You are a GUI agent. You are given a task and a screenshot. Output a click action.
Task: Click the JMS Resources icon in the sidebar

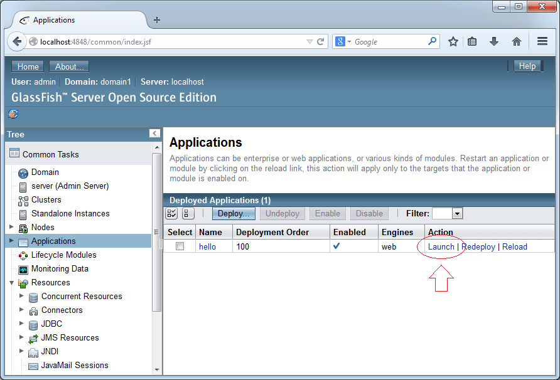click(33, 338)
